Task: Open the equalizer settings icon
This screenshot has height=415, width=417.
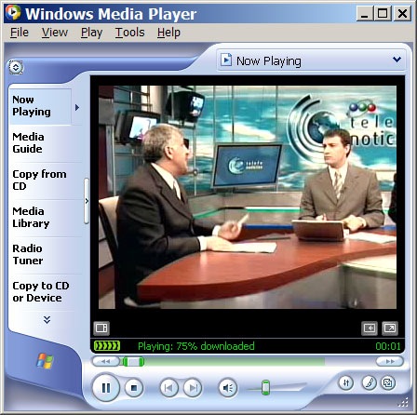Action: coord(346,383)
